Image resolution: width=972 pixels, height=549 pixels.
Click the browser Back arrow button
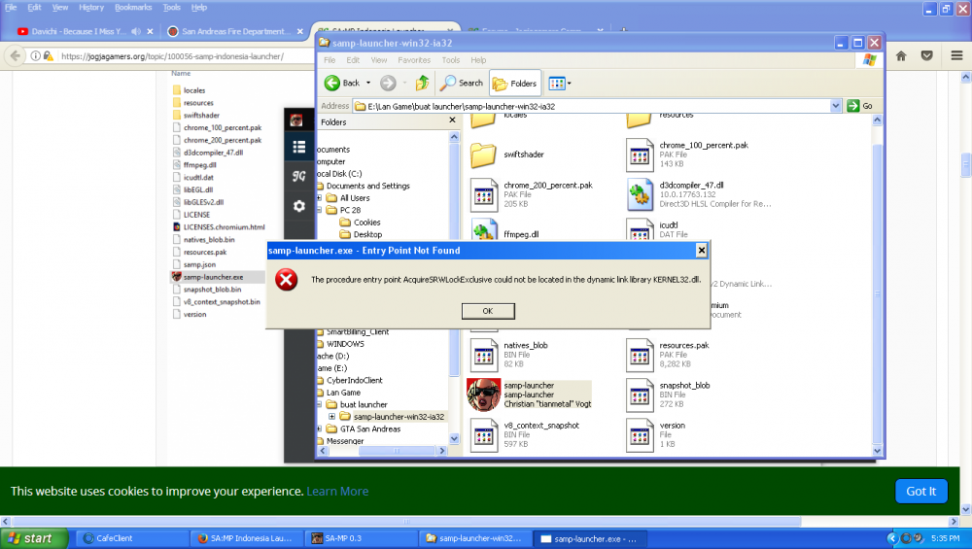coord(15,55)
